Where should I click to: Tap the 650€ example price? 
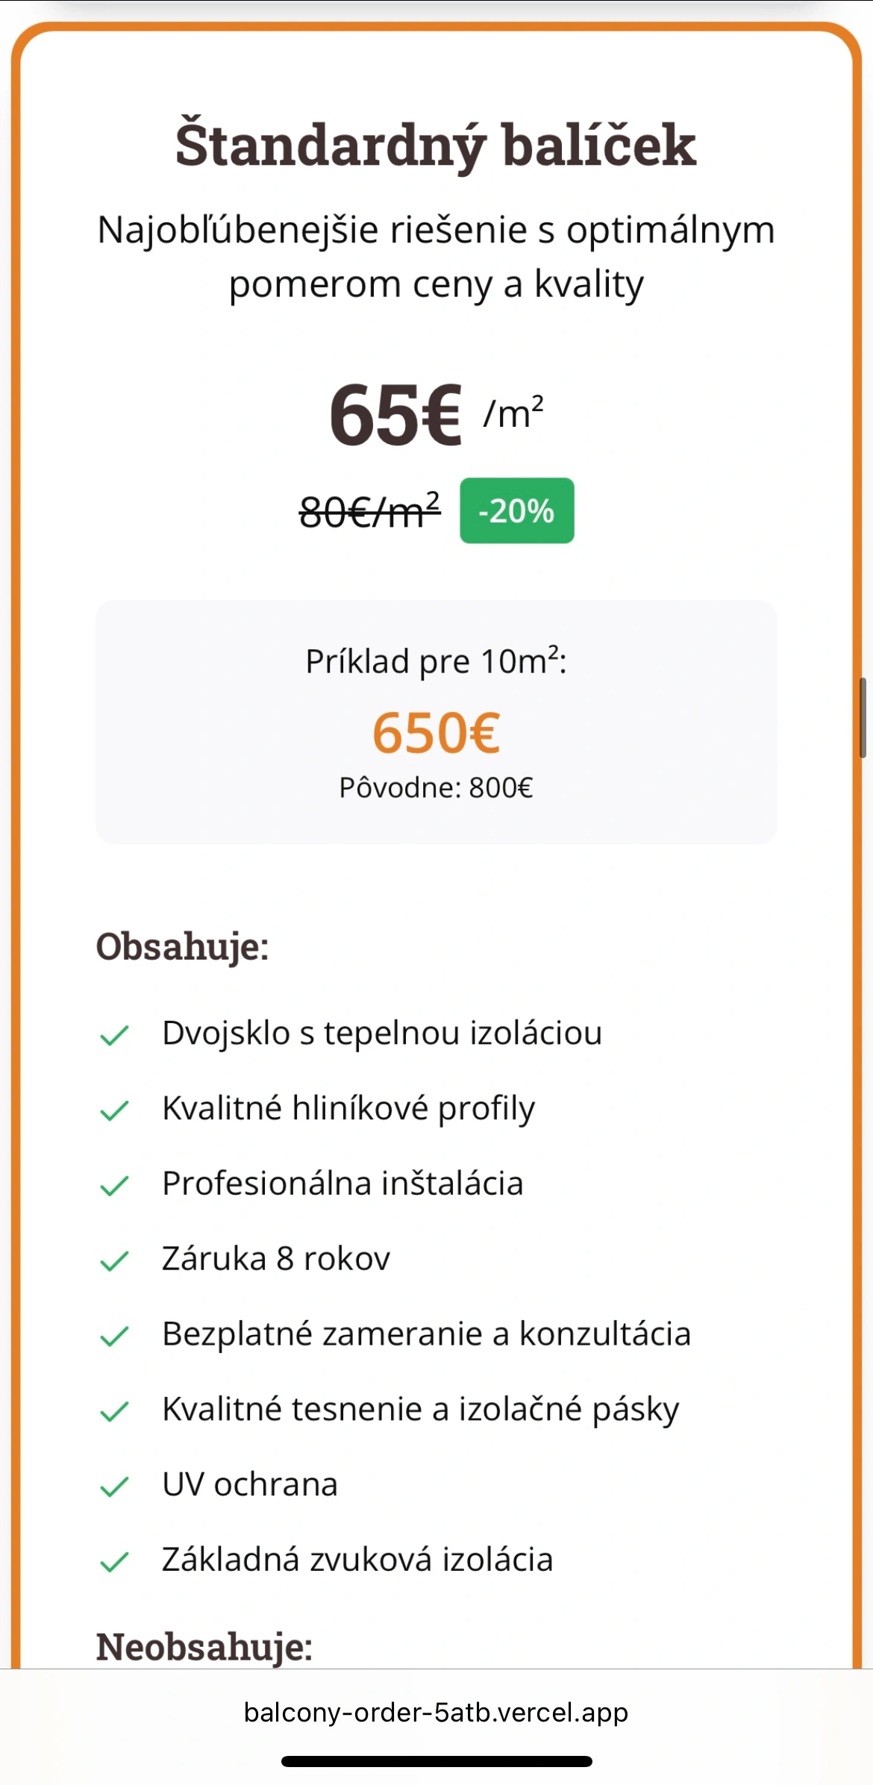pyautogui.click(x=436, y=733)
